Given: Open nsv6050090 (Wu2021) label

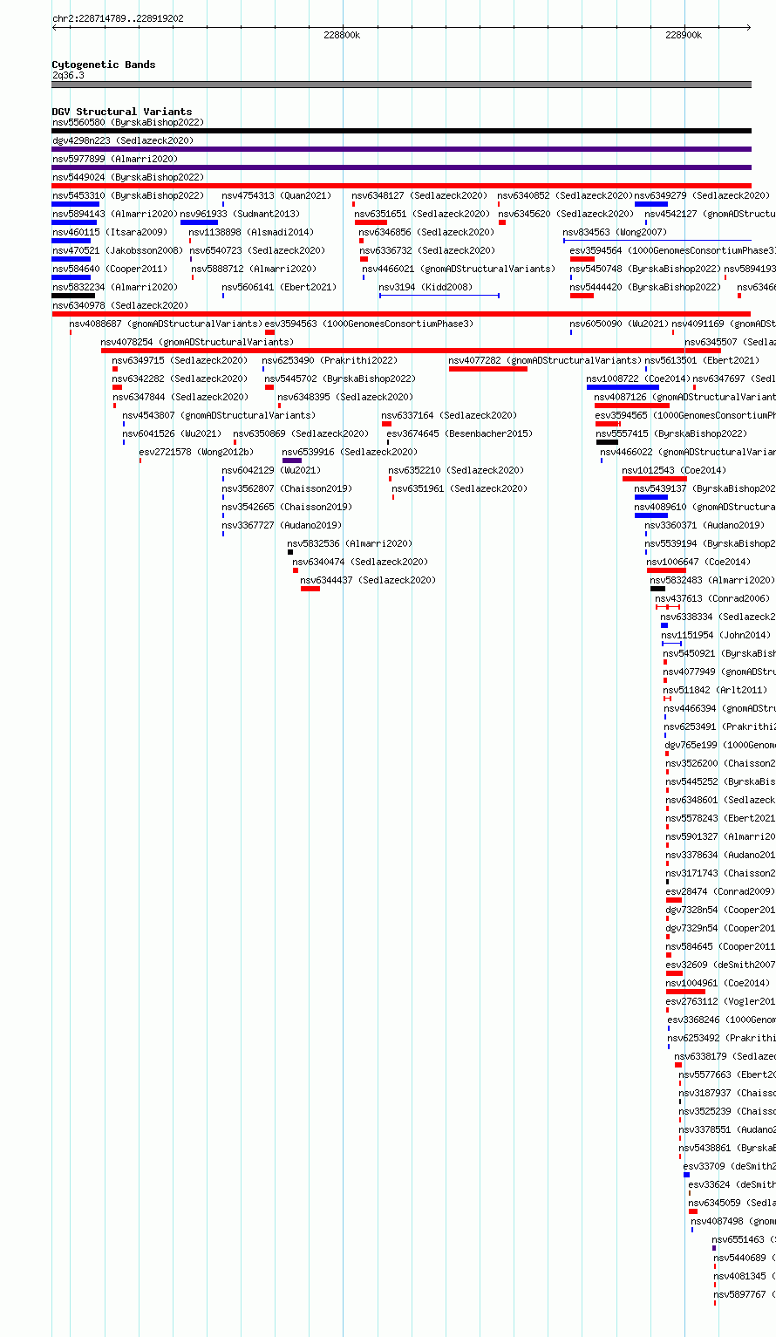Looking at the screenshot, I should (x=620, y=324).
